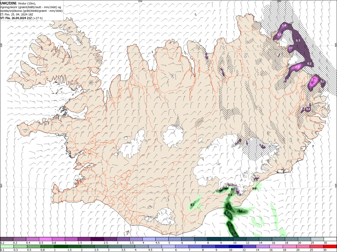Viewport: 337px width, 252px height.
Task: Click the snow legend swatch between 1.5 and 2
Action: coord(84,239)
